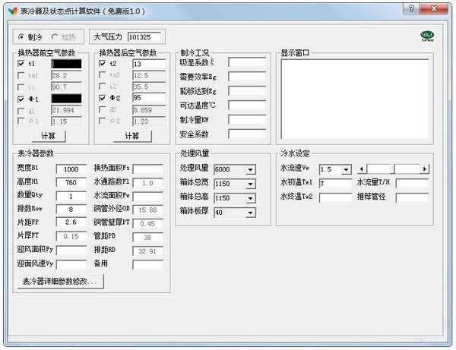Viewport: 456px width, 350px height.
Task: Toggle the t1 checkbox before the heat exchanger
Action: tap(21, 65)
